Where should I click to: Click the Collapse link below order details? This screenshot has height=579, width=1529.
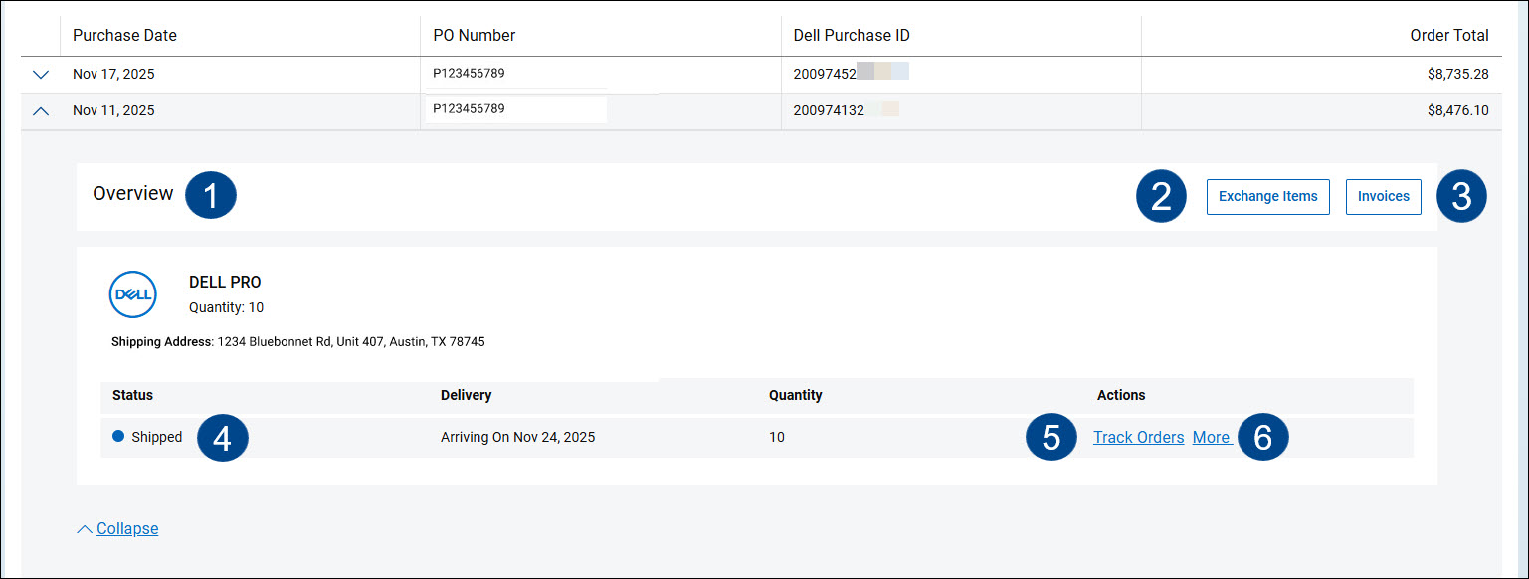tap(127, 528)
